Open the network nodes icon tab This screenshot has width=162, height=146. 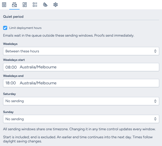pos(56,5)
